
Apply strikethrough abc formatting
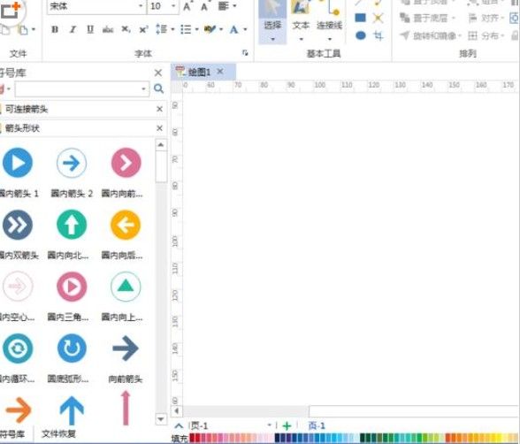[108, 29]
